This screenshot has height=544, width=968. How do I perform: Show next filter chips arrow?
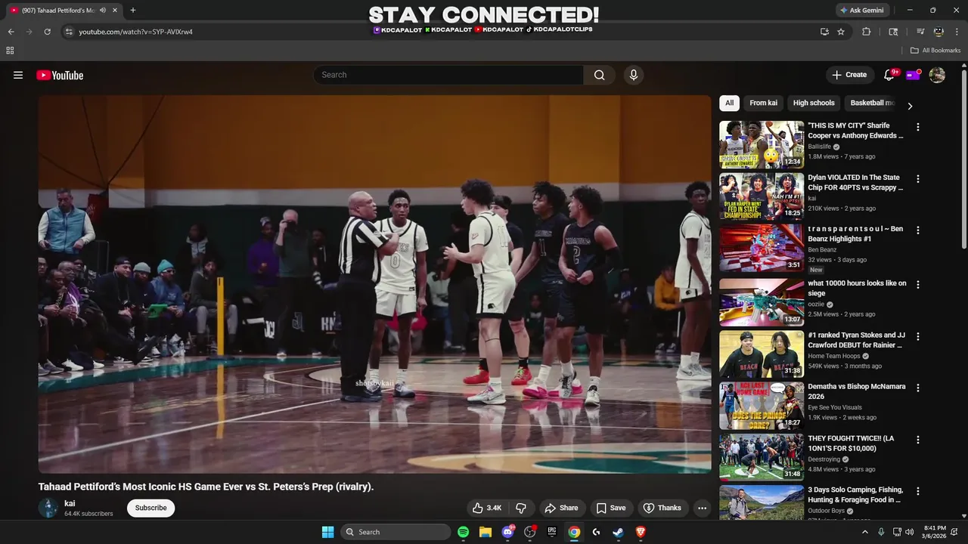pyautogui.click(x=910, y=106)
